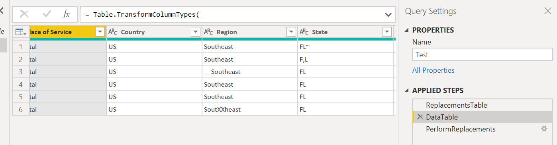Edit the query Name field containing Test
The height and width of the screenshot is (145, 557).
coord(482,55)
